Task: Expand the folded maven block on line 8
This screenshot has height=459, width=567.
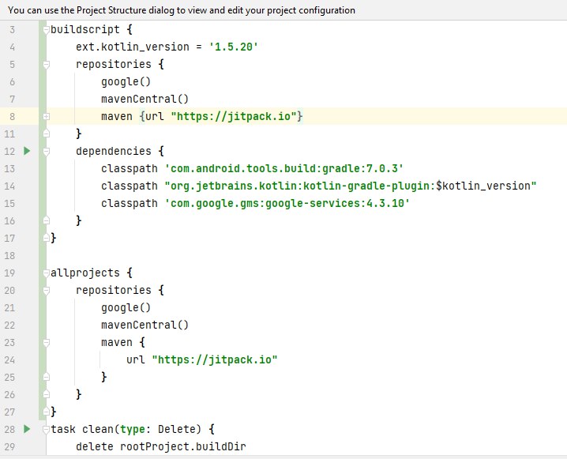Action: [46, 116]
